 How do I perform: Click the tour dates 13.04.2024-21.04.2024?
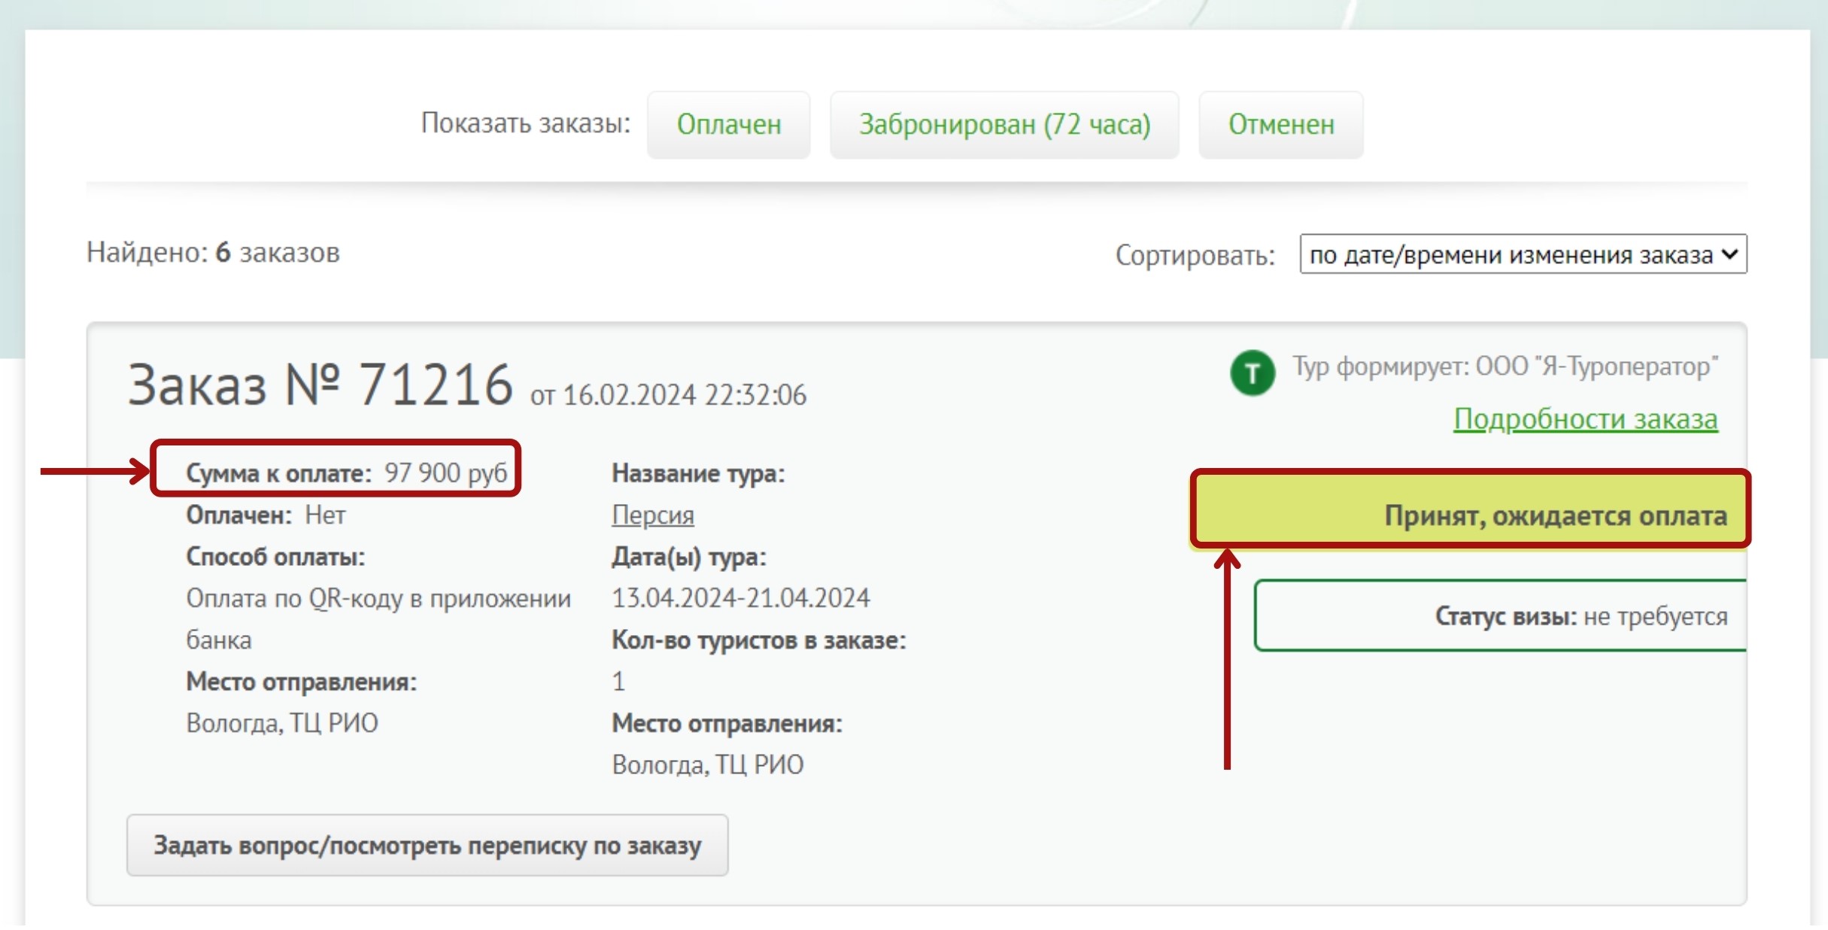point(740,597)
